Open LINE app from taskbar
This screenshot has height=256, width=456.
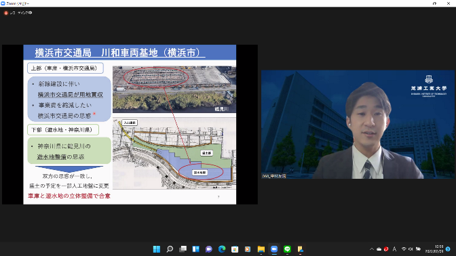click(x=287, y=249)
